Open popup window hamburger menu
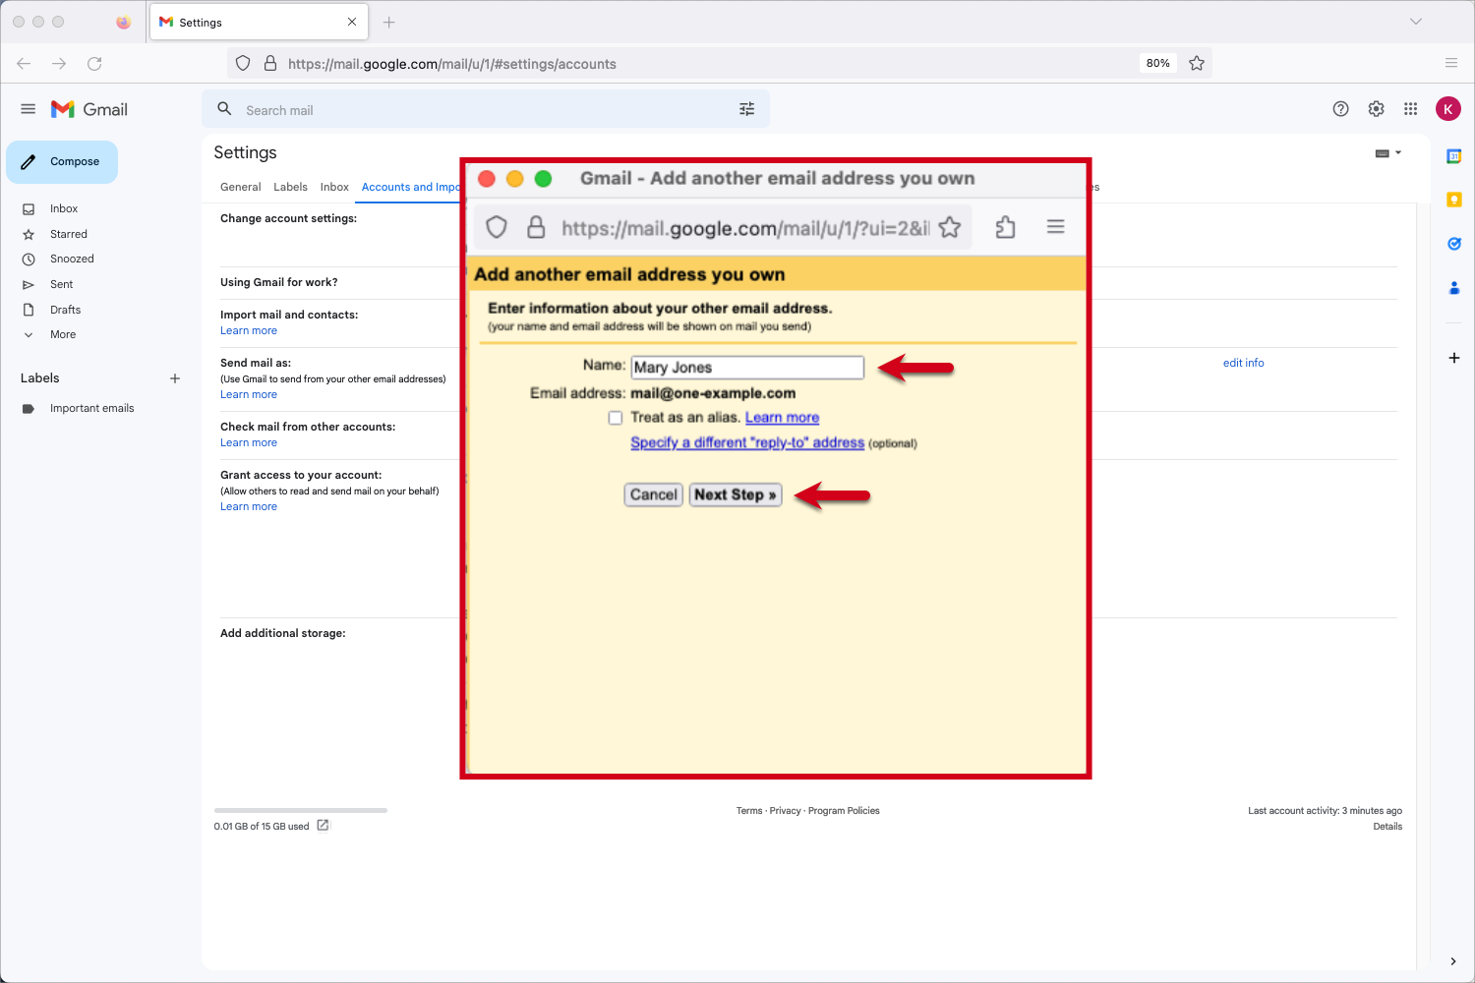The height and width of the screenshot is (983, 1475). click(x=1056, y=227)
